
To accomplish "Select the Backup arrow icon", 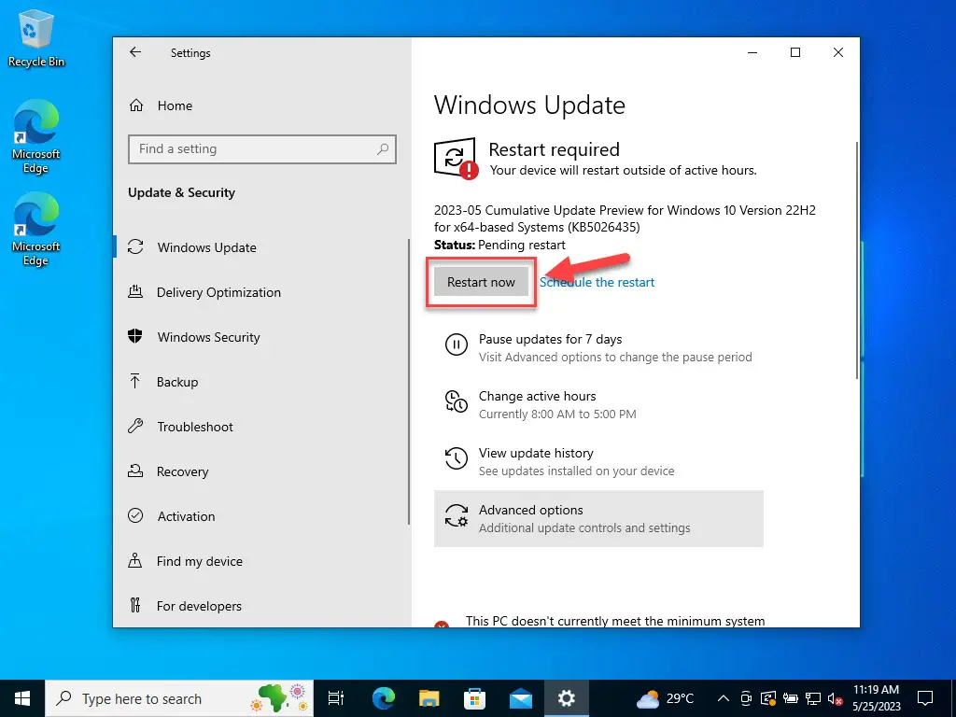I will click(134, 381).
